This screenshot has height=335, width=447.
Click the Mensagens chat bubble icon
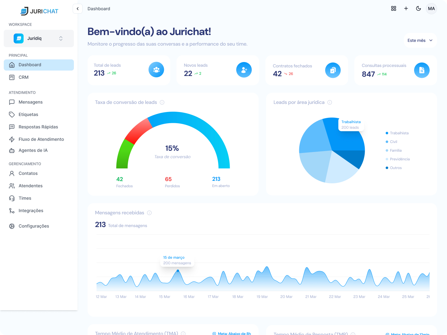[12, 102]
